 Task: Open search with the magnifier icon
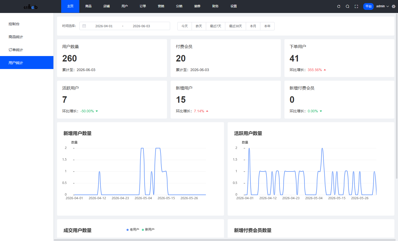pyautogui.click(x=347, y=6)
